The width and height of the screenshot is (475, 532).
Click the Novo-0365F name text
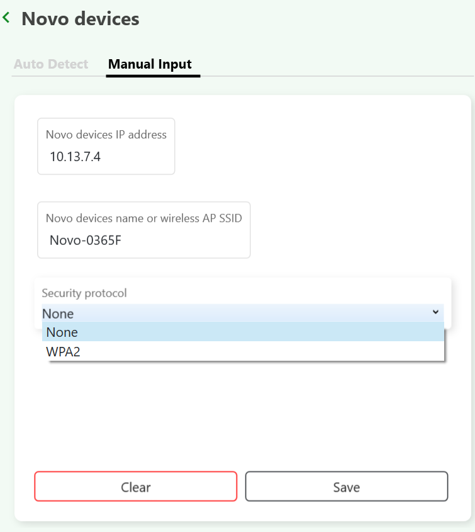(x=85, y=241)
